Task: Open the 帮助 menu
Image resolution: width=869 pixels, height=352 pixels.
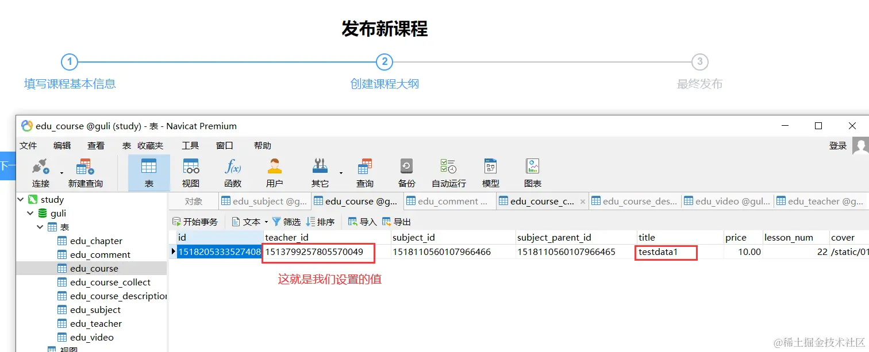Action: pyautogui.click(x=263, y=146)
